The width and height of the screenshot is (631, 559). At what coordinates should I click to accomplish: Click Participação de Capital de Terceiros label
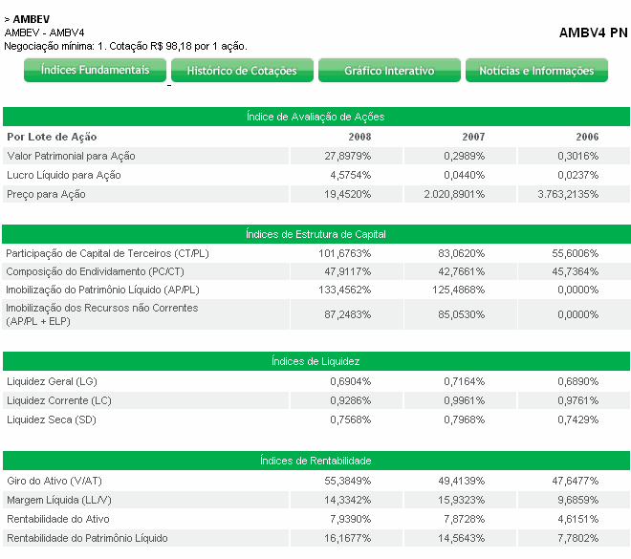click(107, 253)
